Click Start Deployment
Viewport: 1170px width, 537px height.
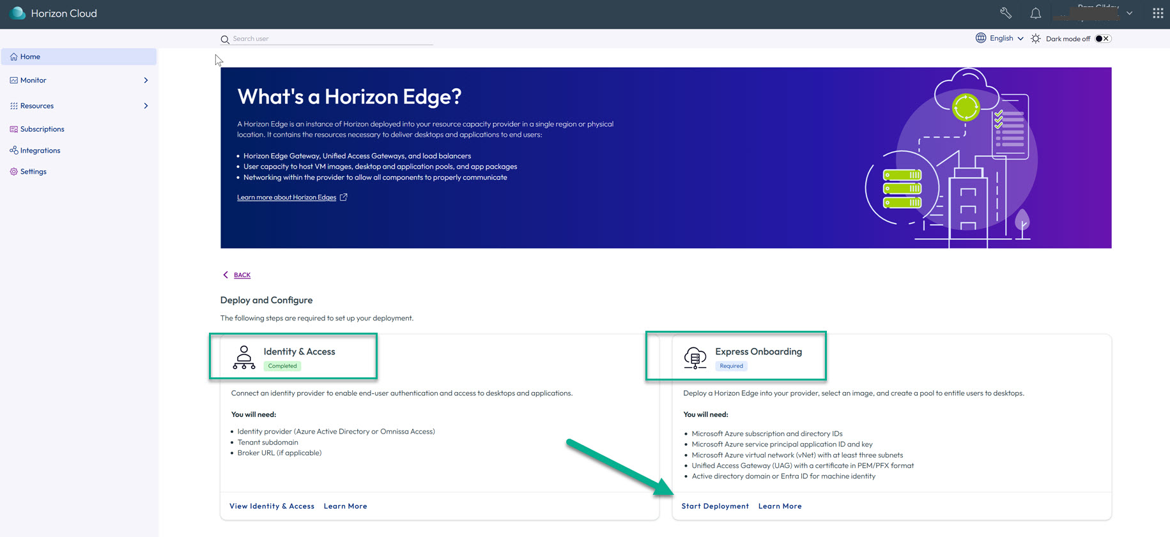715,506
